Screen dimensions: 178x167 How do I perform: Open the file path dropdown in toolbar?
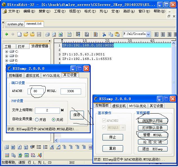click(x=148, y=34)
